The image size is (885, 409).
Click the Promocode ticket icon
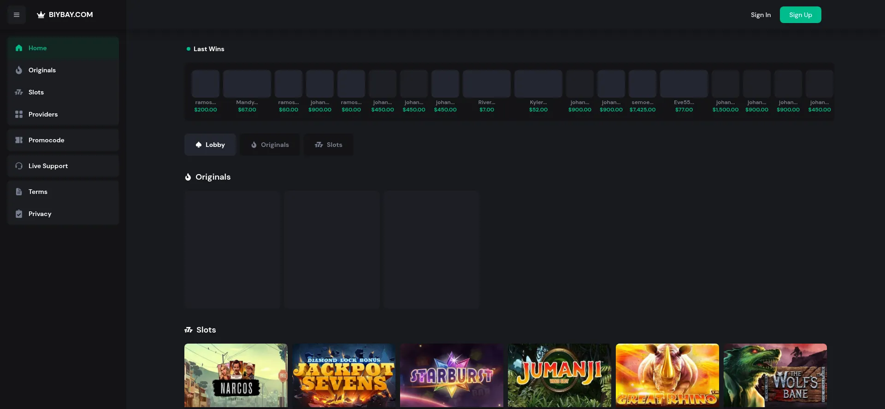(x=19, y=140)
